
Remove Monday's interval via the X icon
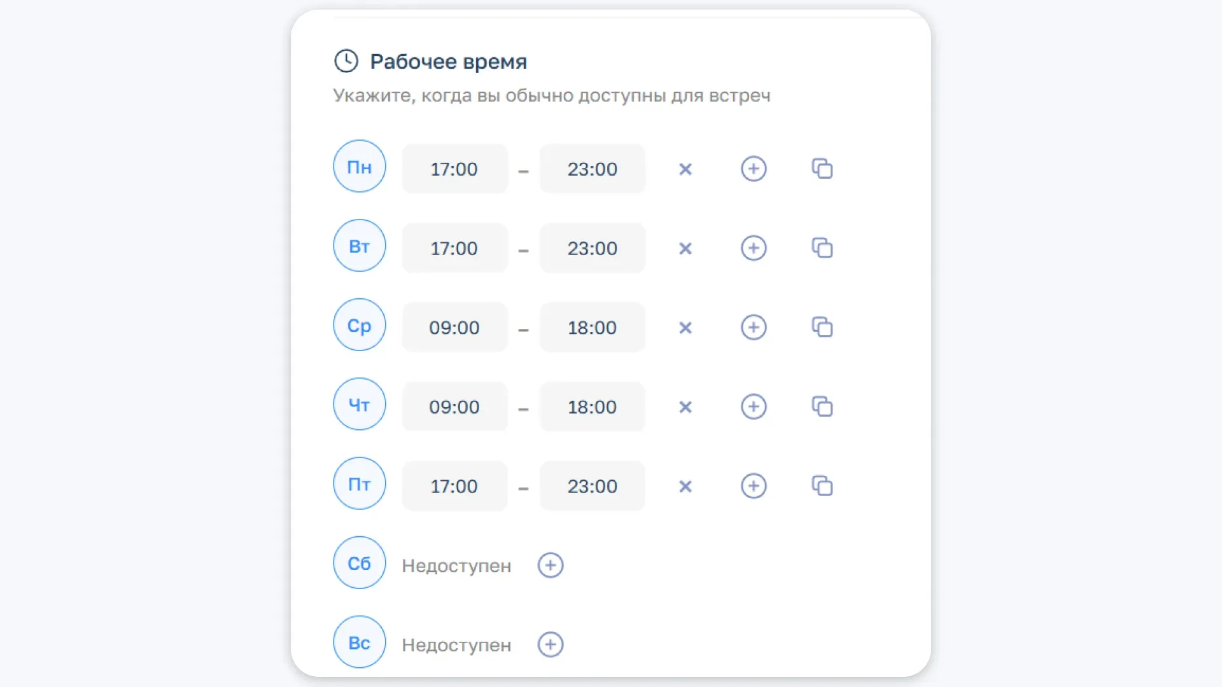coord(685,169)
